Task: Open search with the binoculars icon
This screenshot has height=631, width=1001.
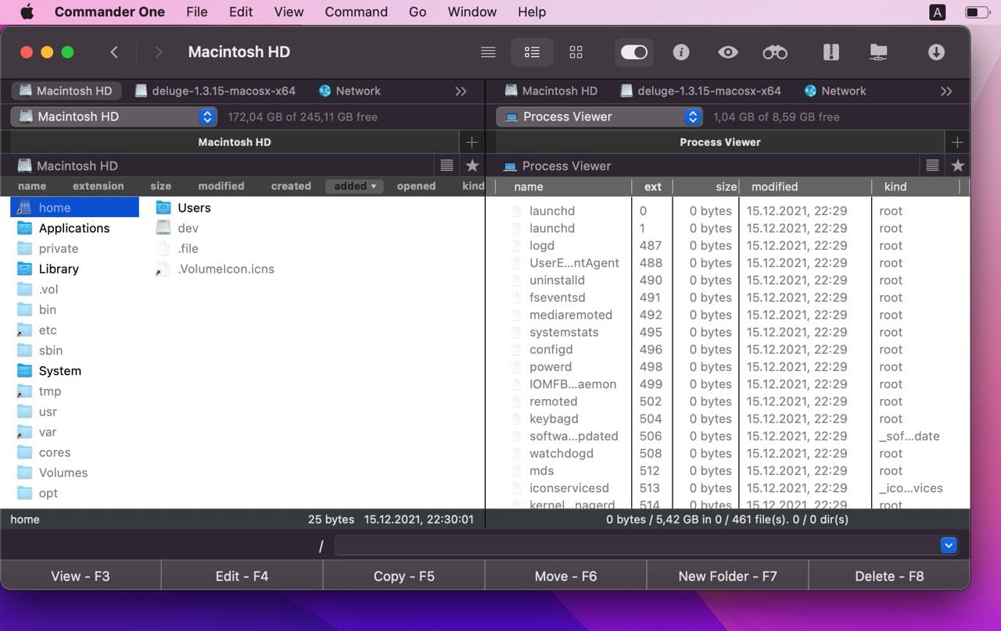Action: (x=775, y=52)
